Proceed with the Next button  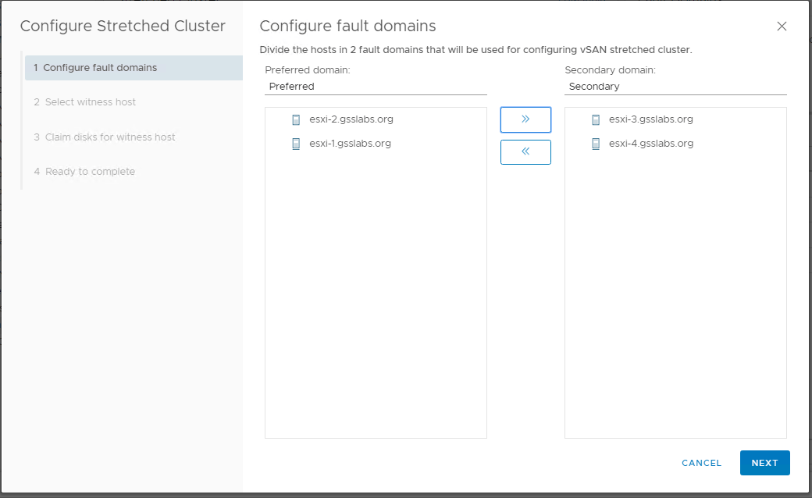coord(764,463)
